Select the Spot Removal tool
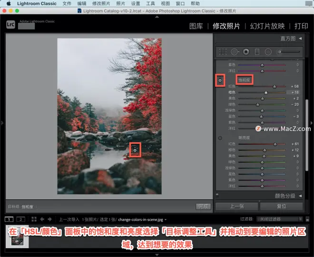Image resolution: width=314 pixels, height=257 pixels. click(235, 52)
